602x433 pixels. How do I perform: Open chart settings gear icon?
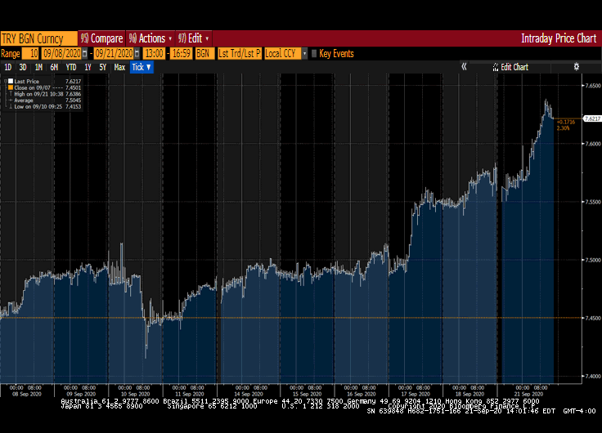click(x=576, y=67)
